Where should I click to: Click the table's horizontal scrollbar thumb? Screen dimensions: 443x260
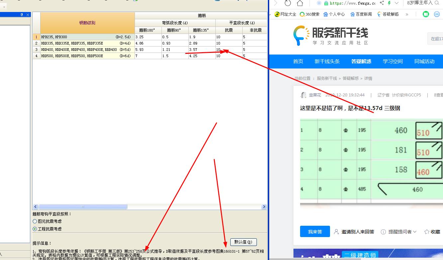coord(83,207)
